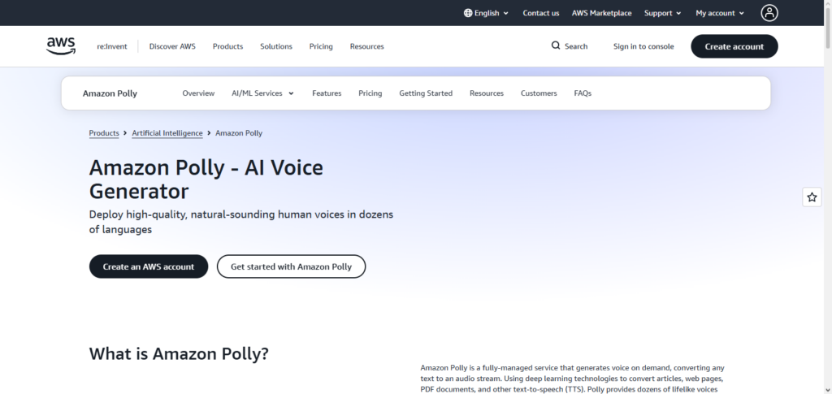
Task: Click the Products breadcrumb link
Action: tap(104, 133)
